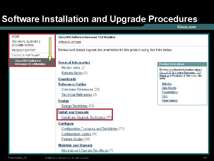Select Cisco IOS Software Releases 12.3 Mainline sidebar item
Viewport: 214px width, 161px height.
coord(30,62)
